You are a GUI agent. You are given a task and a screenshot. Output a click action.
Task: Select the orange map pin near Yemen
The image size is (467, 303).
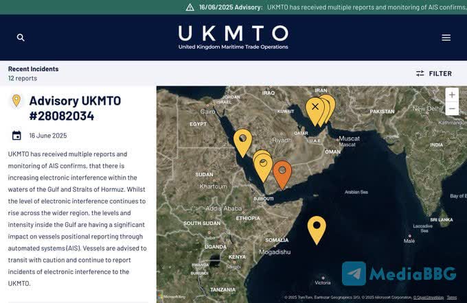[282, 174]
